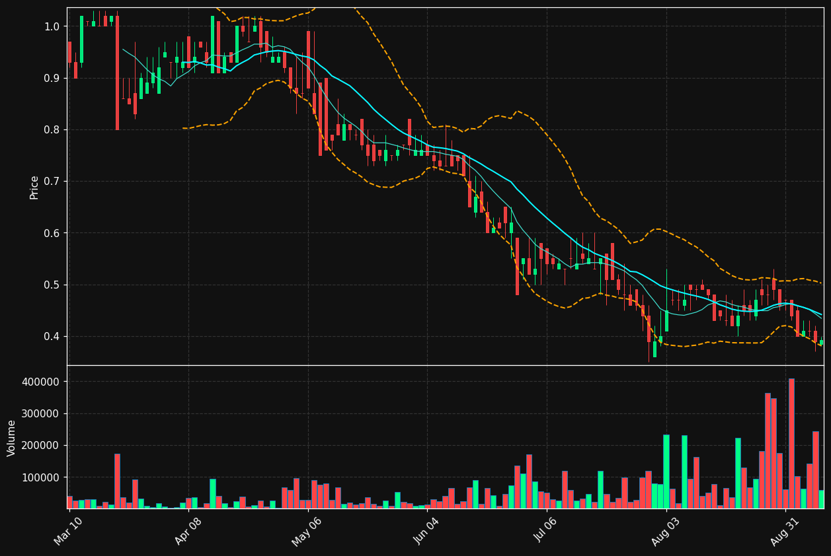The height and width of the screenshot is (556, 831).
Task: Click the 'Price' axis title
Action: pyautogui.click(x=34, y=187)
